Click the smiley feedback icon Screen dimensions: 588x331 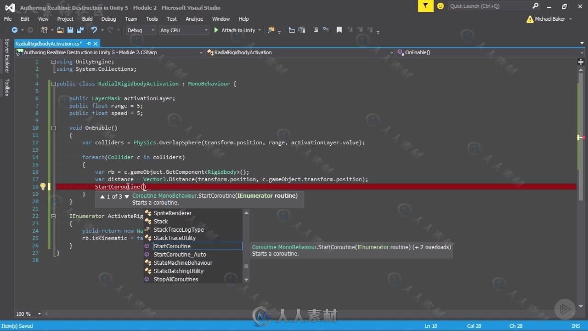pyautogui.click(x=441, y=6)
